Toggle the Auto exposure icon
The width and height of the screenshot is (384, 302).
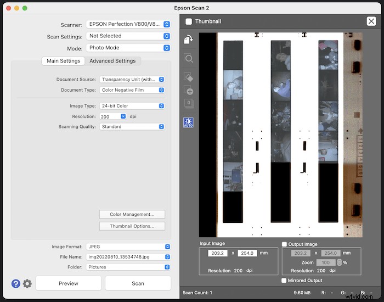pyautogui.click(x=189, y=122)
